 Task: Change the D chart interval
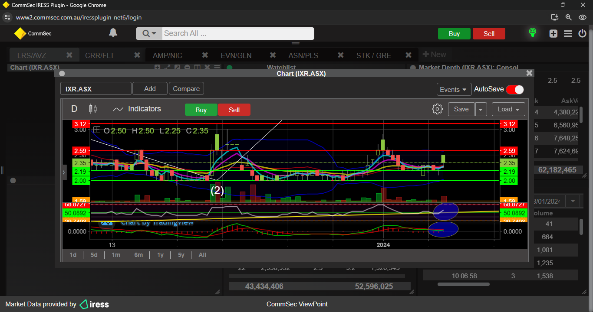[x=74, y=109]
